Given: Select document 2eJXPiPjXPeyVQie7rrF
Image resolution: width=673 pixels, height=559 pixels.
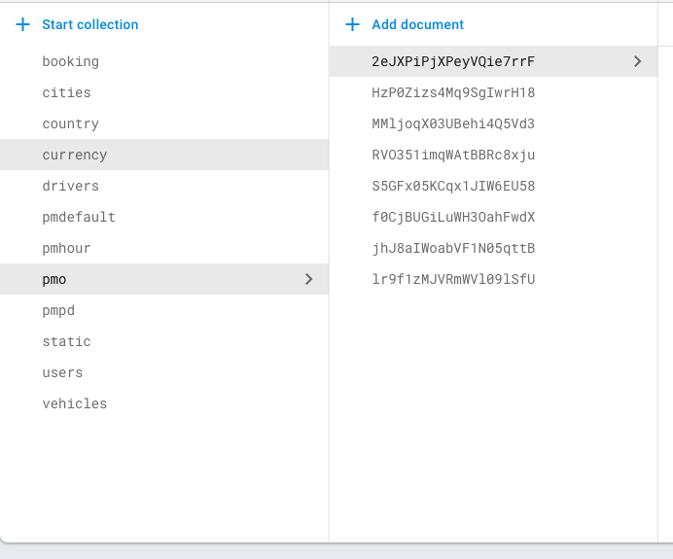Looking at the screenshot, I should [493, 61].
